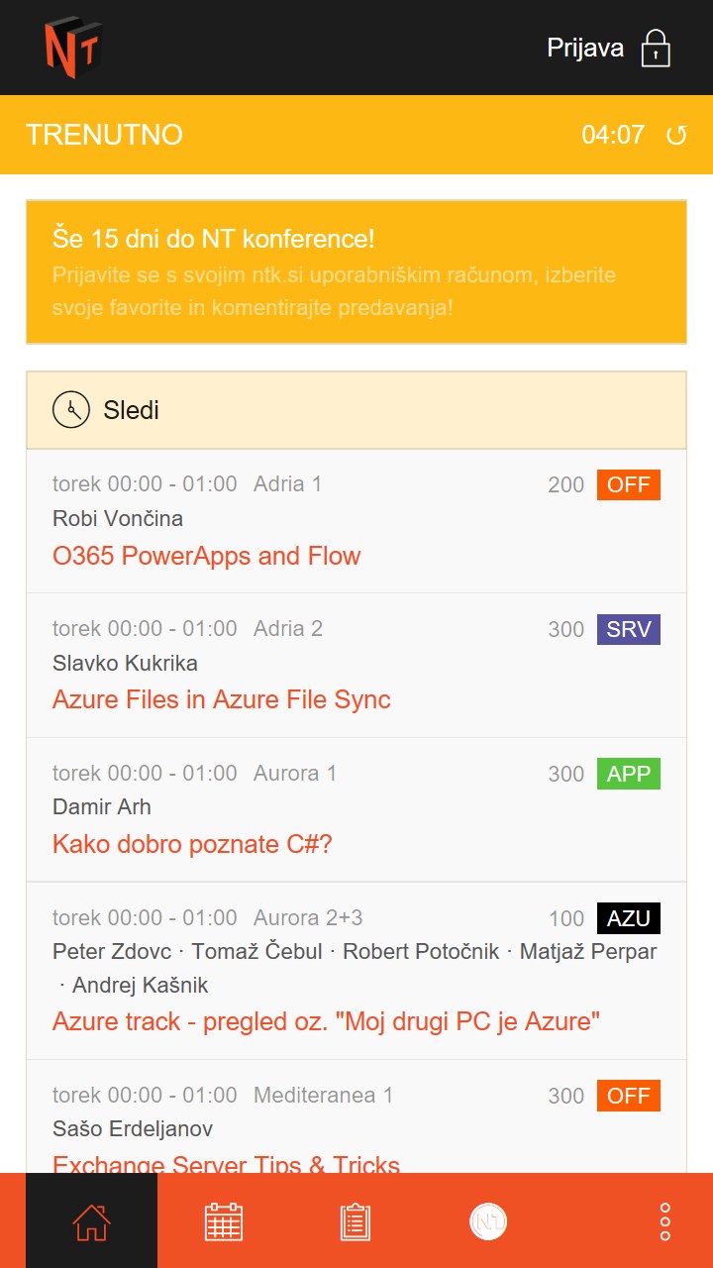This screenshot has height=1268, width=713.
Task: Open the Azure track pregled session
Action: (327, 1021)
